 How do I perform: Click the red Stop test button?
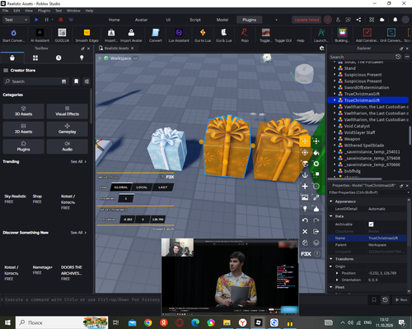61,20
